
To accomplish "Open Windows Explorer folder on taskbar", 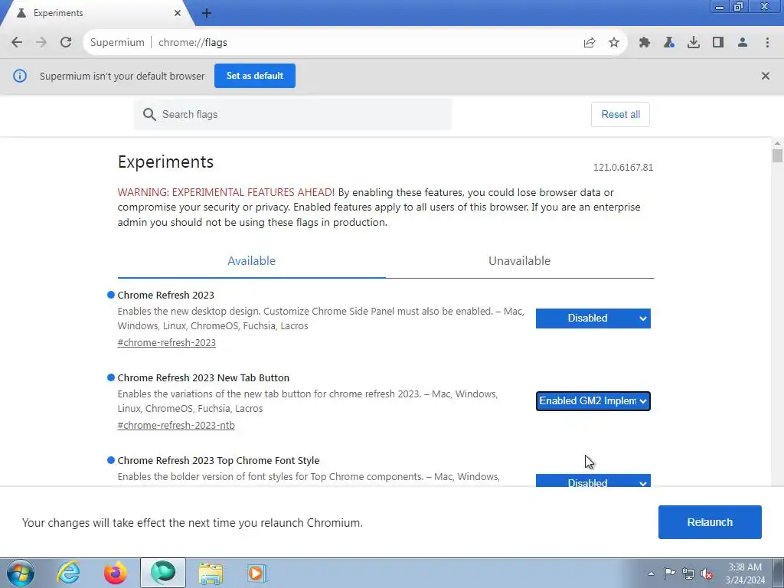I will coord(211,573).
